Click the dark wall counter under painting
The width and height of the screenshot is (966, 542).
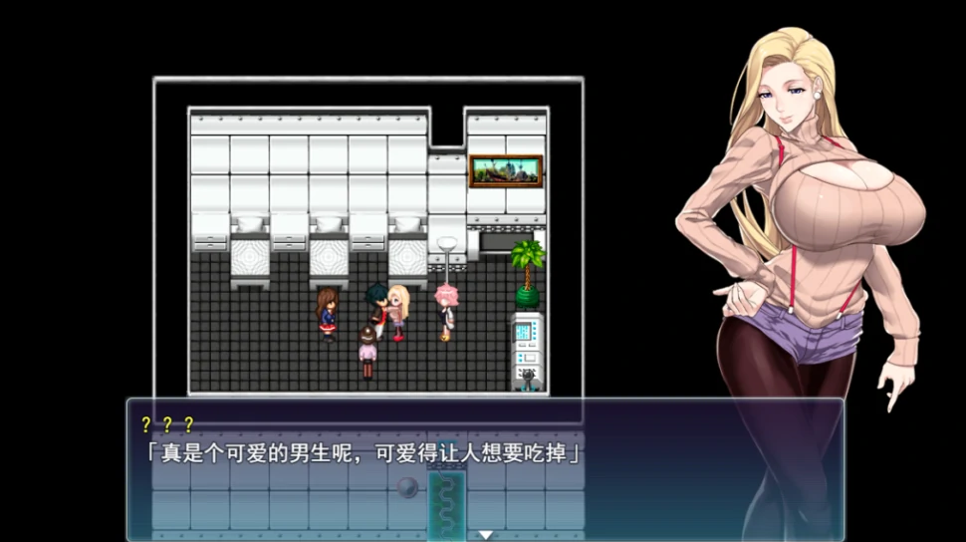(504, 242)
